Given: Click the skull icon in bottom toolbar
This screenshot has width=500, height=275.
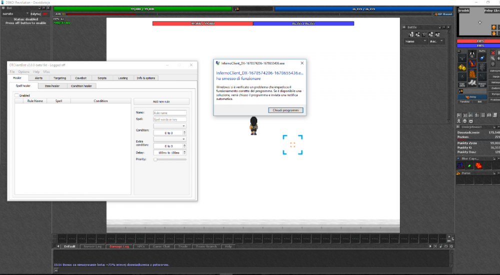Looking at the screenshot, I should click(465, 121).
